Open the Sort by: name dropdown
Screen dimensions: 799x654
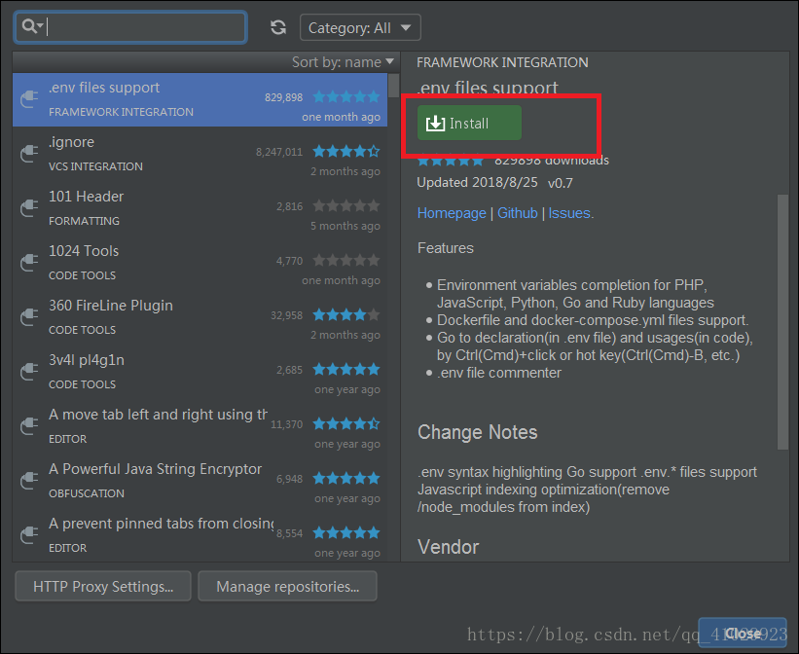[343, 62]
